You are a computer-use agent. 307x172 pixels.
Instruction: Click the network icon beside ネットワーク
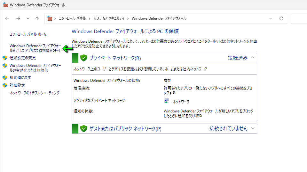click(x=166, y=101)
